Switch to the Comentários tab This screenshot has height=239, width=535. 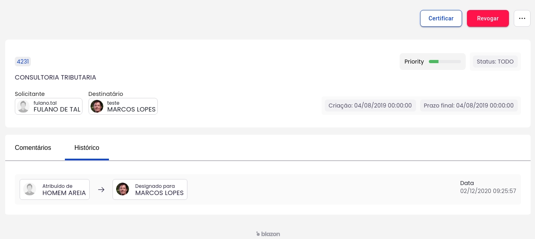(x=33, y=147)
